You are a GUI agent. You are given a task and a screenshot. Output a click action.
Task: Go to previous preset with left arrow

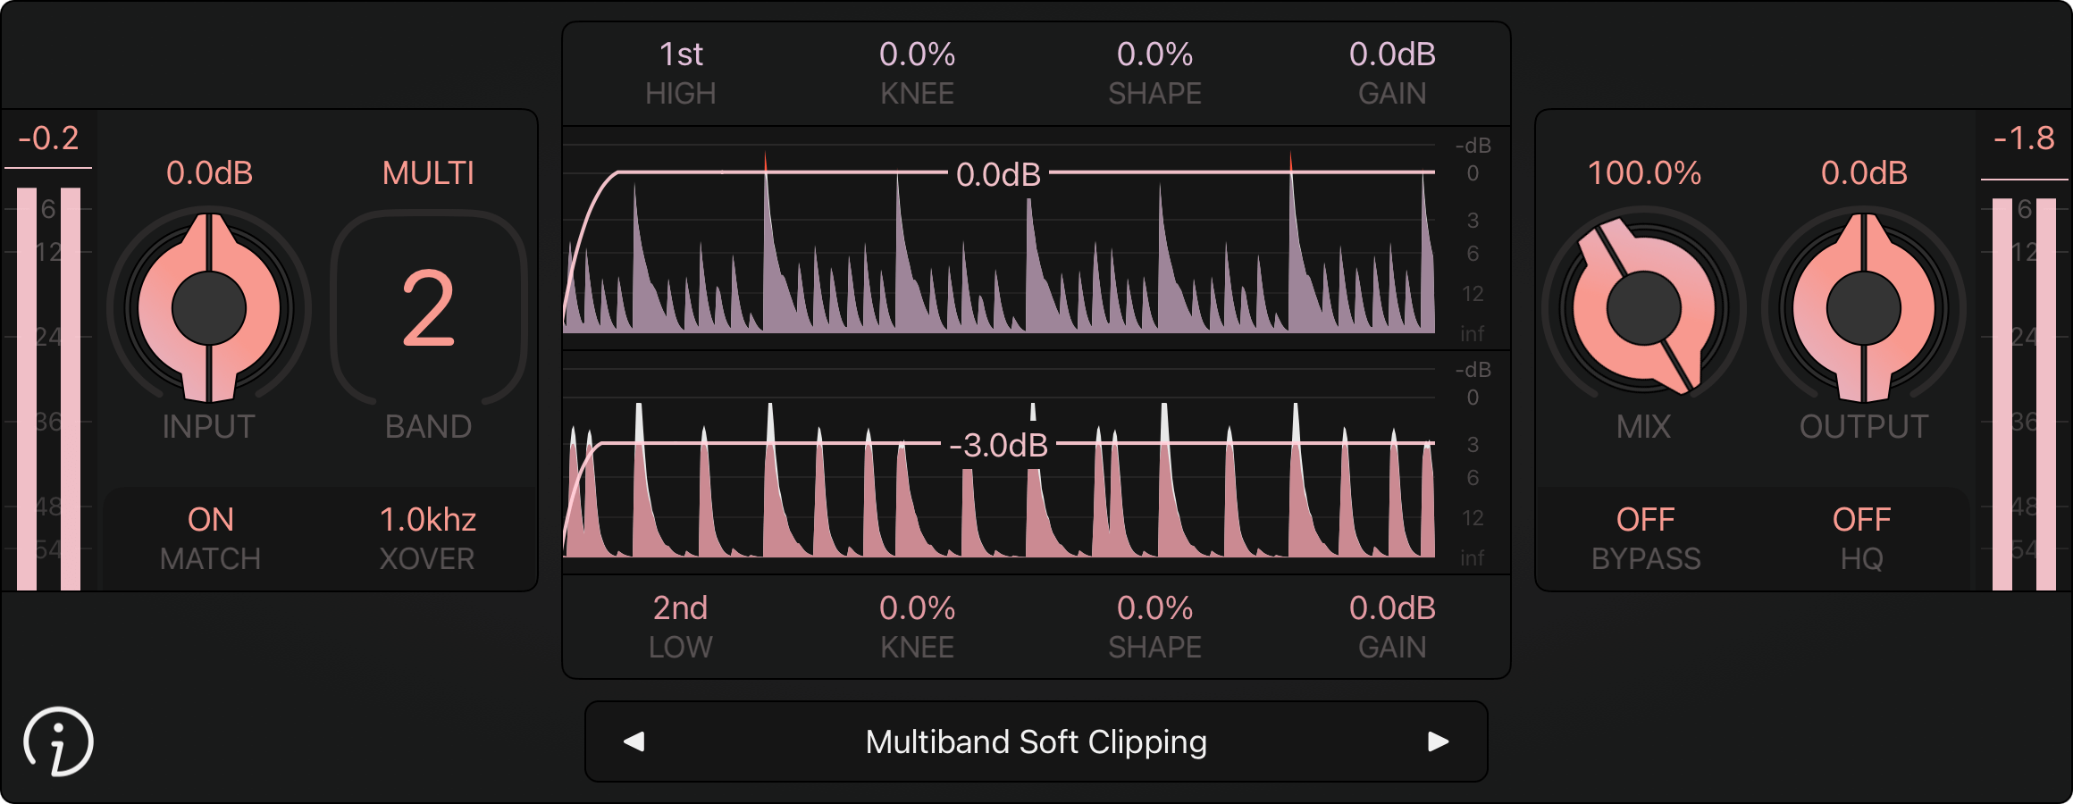(634, 741)
